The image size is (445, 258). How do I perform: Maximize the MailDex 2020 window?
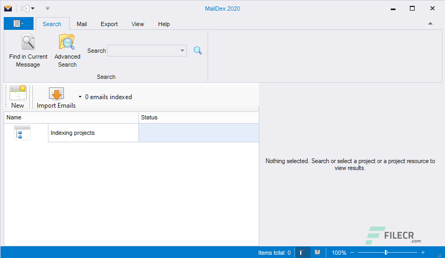(x=413, y=8)
